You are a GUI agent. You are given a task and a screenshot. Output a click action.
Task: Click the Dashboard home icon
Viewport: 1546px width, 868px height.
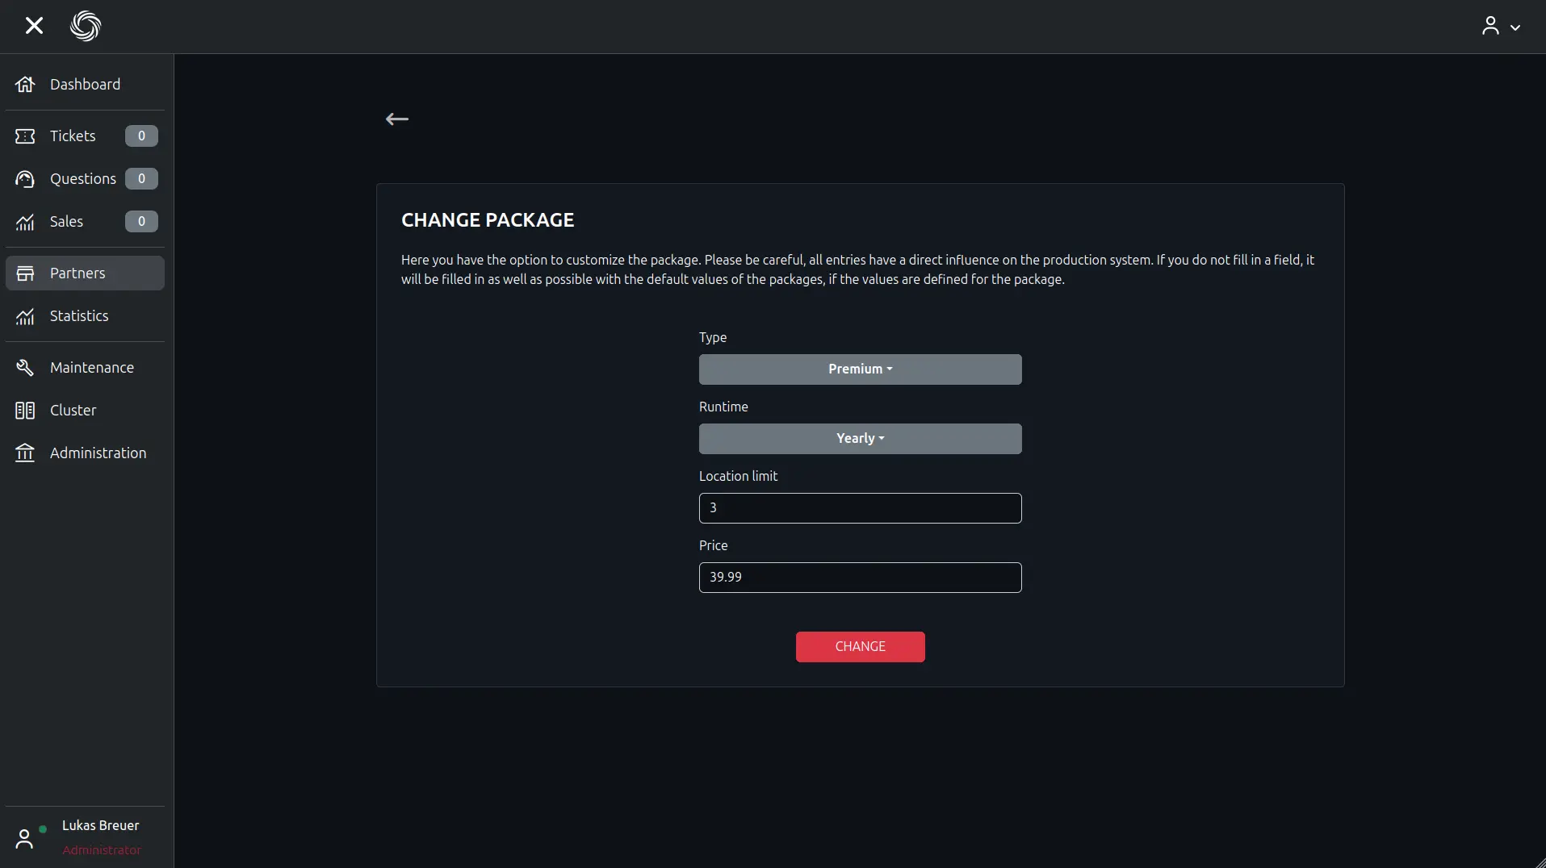[x=25, y=85]
